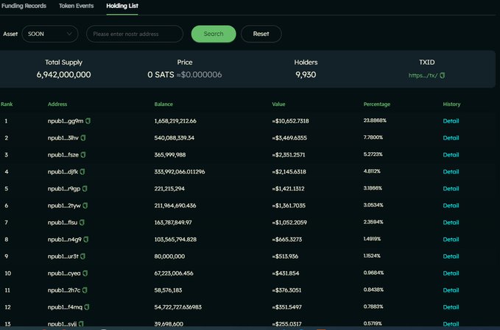Open Detail for rank 3 holder

tap(451, 154)
